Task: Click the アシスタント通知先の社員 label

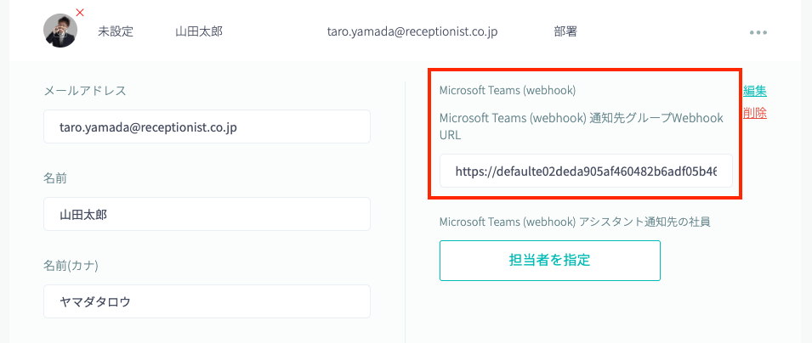Action: click(574, 222)
